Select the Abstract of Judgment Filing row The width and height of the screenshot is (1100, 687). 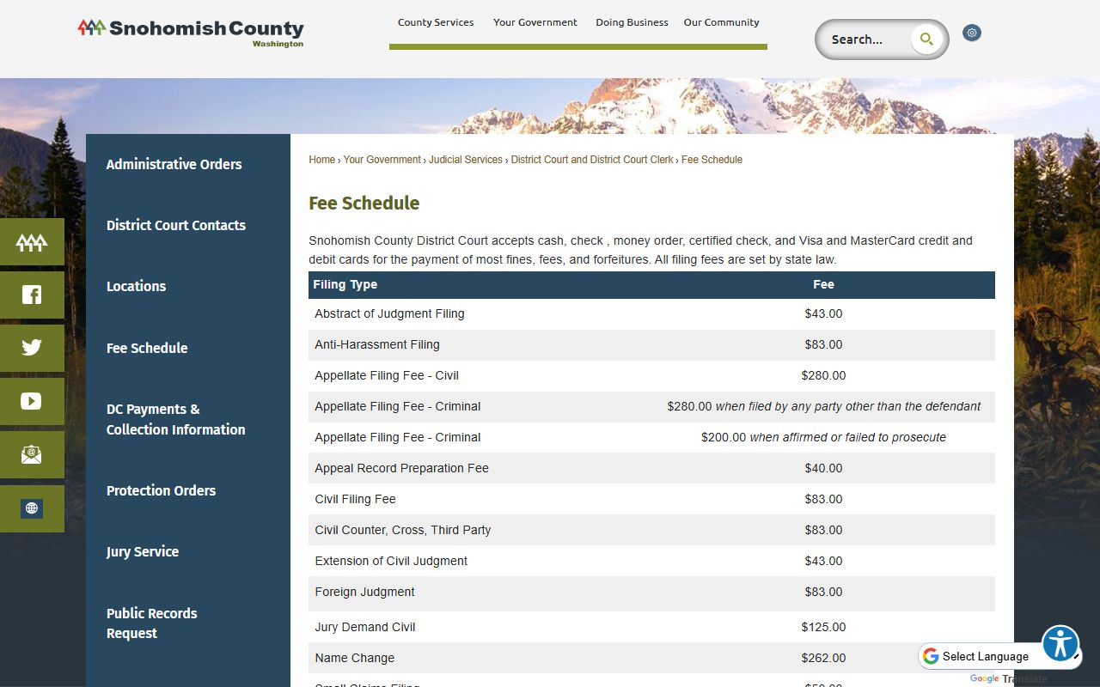pyautogui.click(x=651, y=313)
